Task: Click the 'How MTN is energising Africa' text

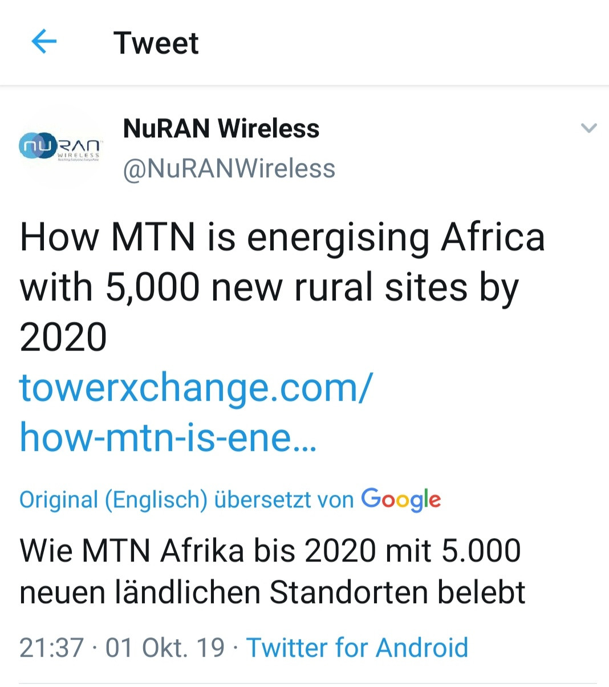Action: 282,237
